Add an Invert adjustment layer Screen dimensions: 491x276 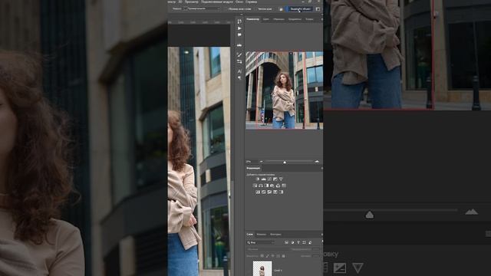tap(258, 192)
